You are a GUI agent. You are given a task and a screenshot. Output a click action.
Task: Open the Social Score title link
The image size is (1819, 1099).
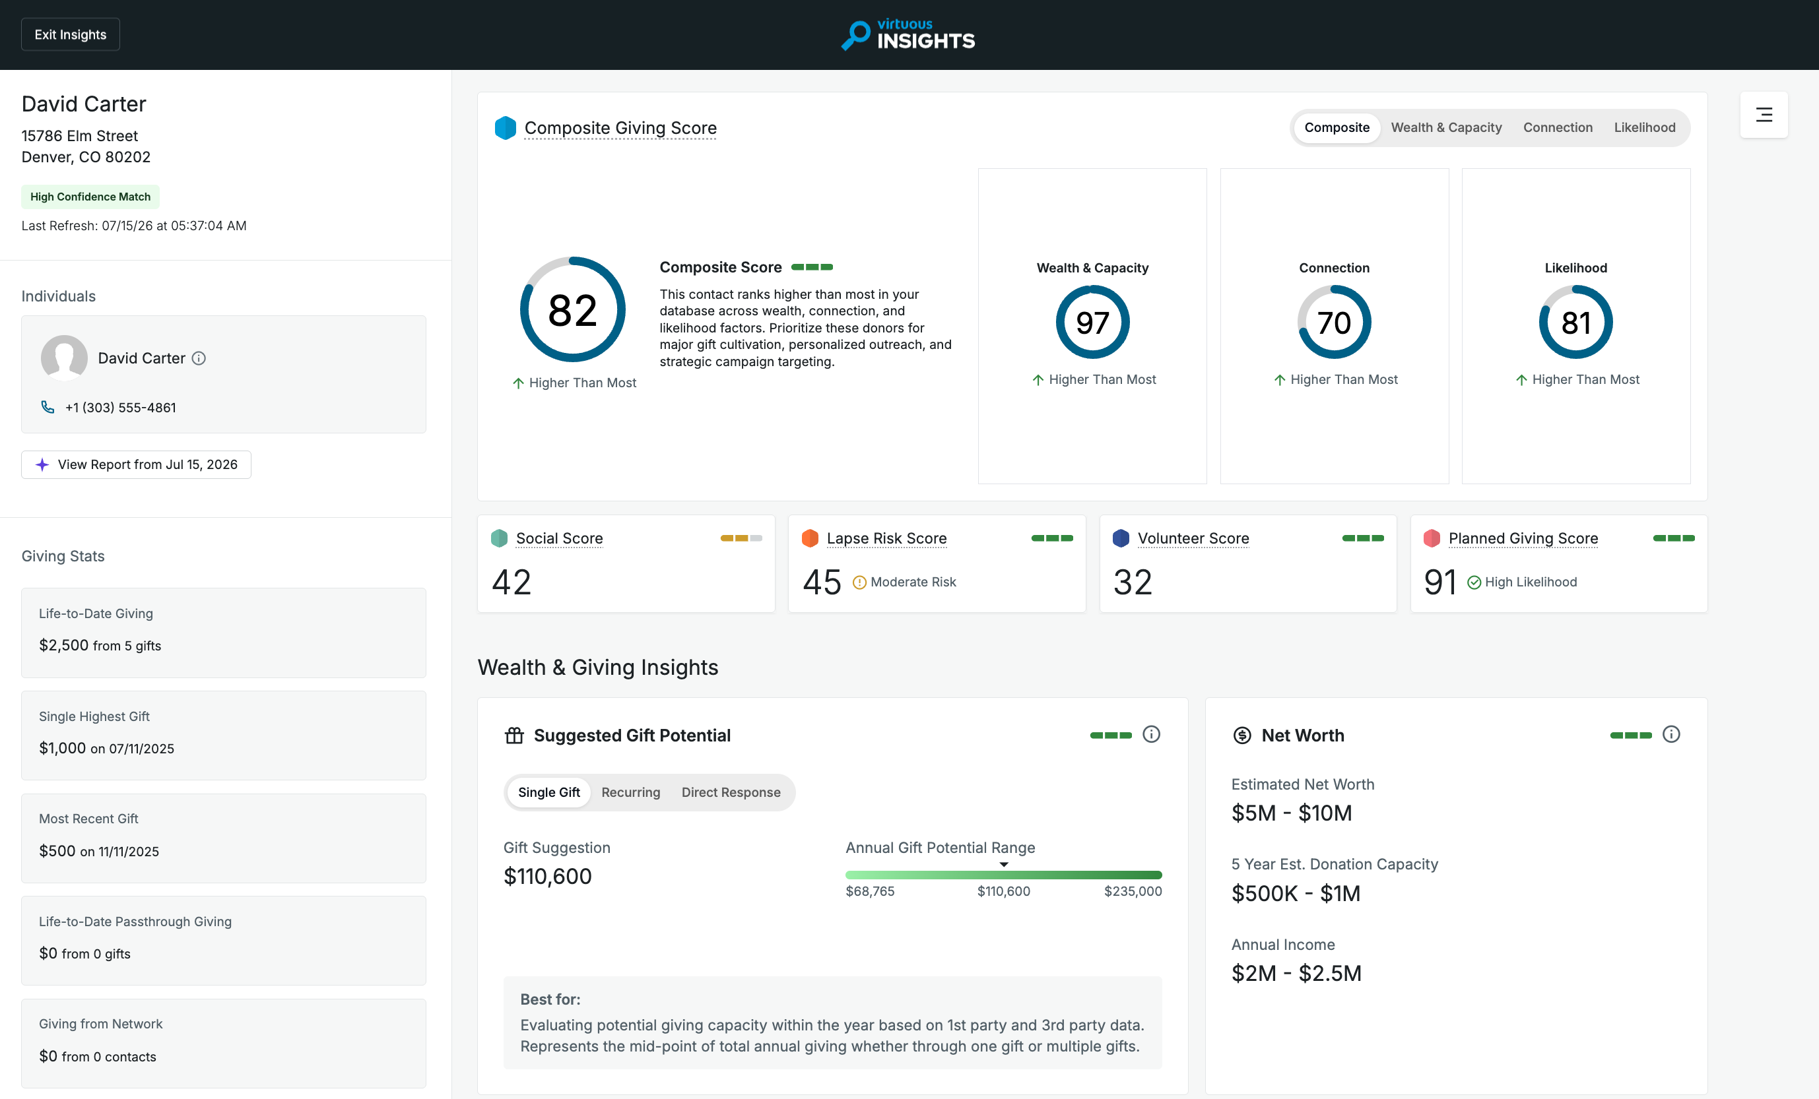[x=559, y=538]
